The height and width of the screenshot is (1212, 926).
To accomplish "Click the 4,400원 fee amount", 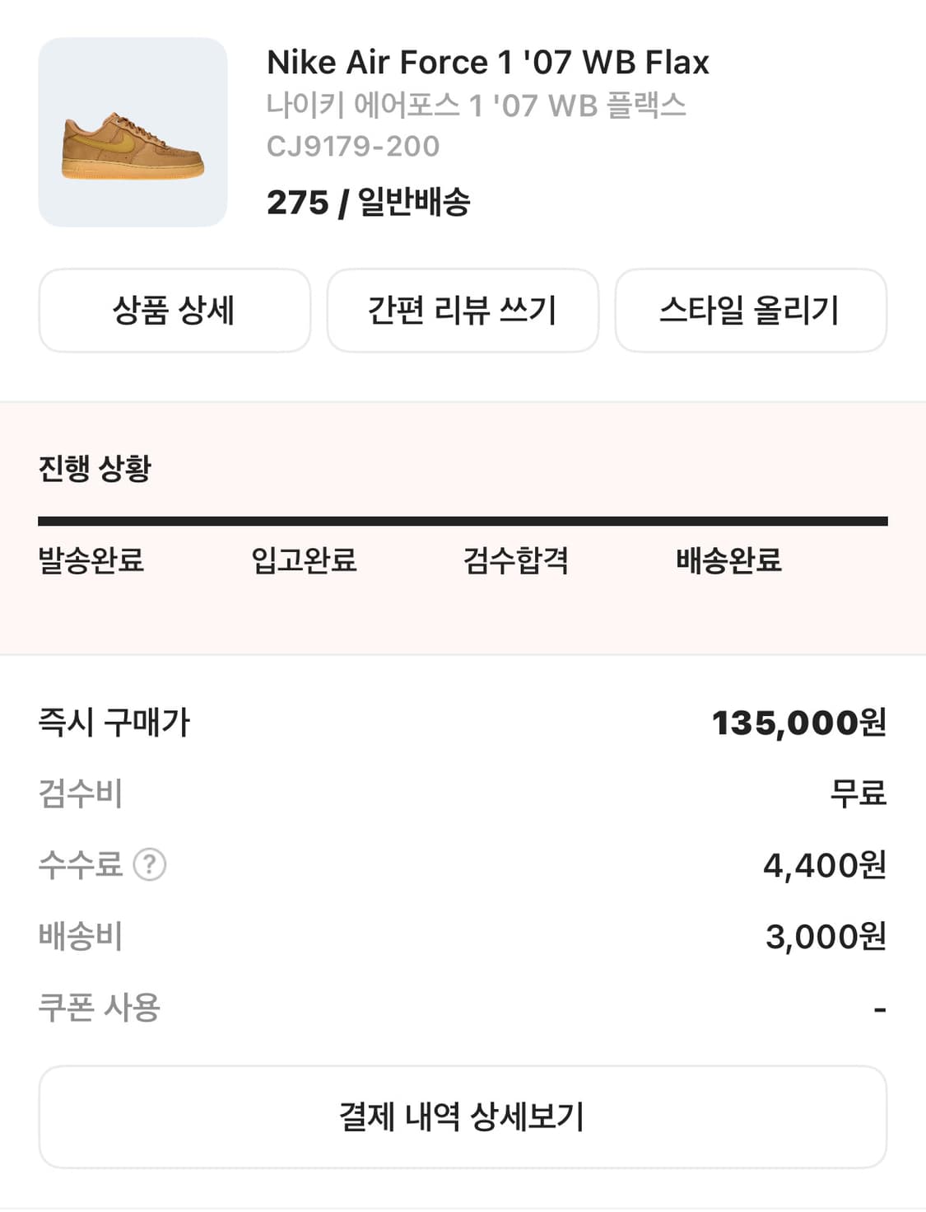I will pyautogui.click(x=824, y=865).
